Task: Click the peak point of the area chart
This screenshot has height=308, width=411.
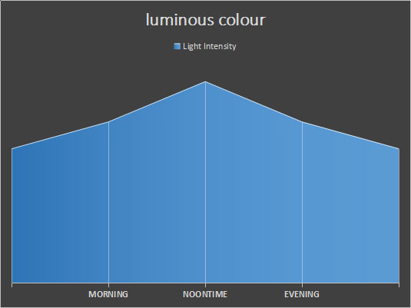Action: [x=205, y=81]
